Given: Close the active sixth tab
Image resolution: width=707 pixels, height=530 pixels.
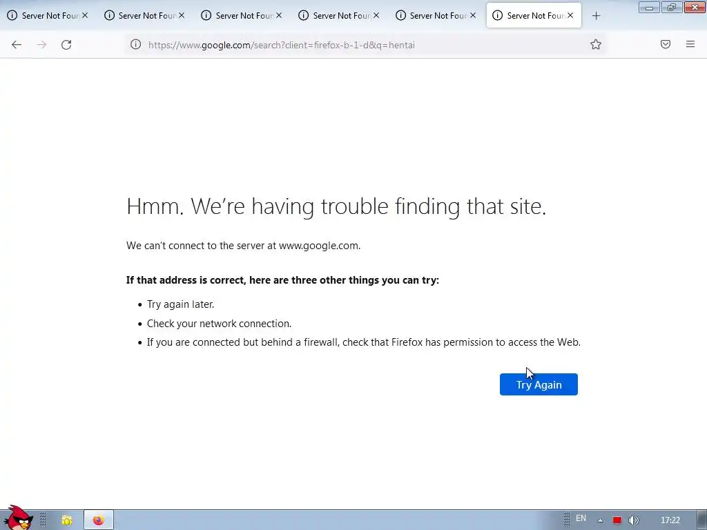Looking at the screenshot, I should coord(570,15).
